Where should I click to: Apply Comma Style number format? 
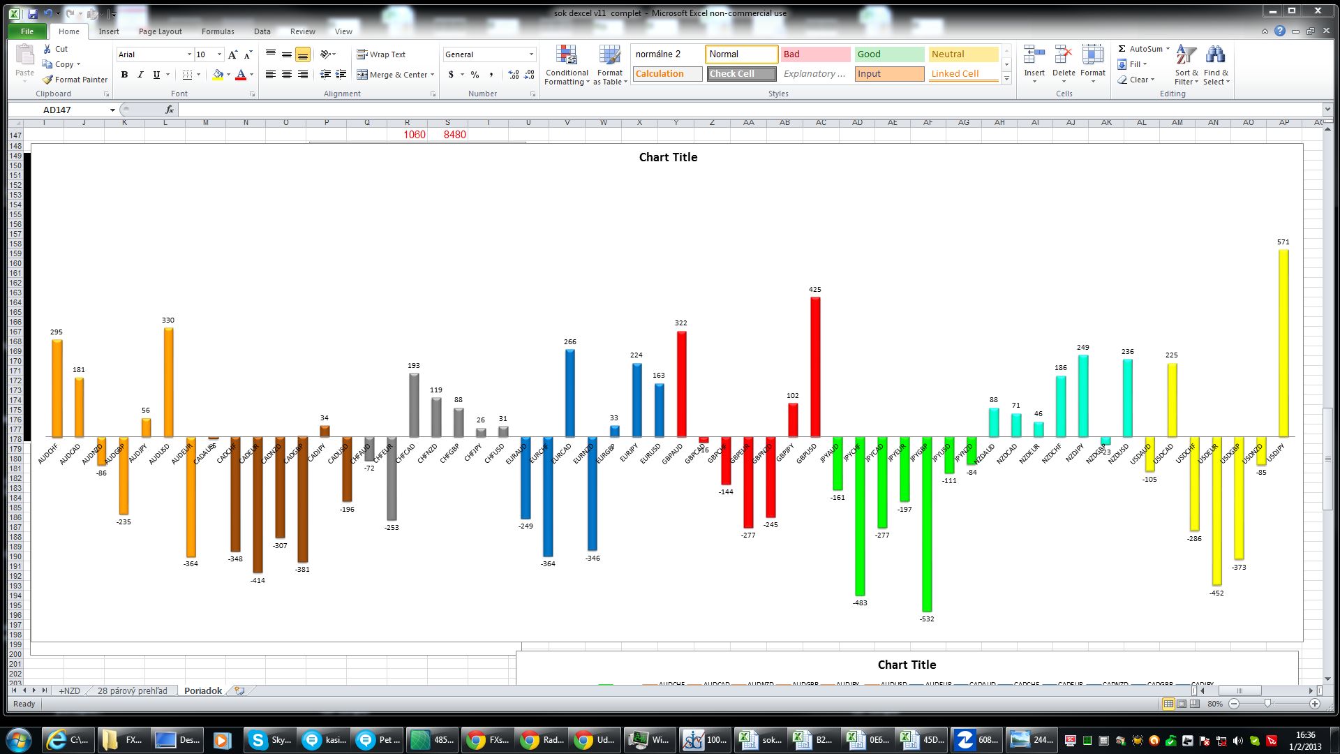pos(491,75)
